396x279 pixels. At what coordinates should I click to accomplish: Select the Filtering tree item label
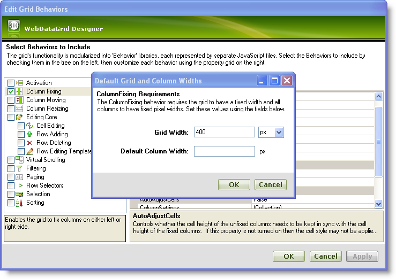36,168
